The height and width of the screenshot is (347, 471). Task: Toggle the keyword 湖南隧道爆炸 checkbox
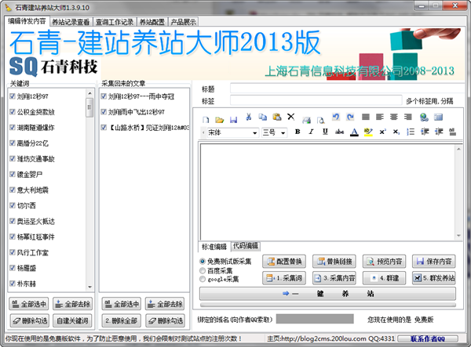pyautogui.click(x=13, y=128)
